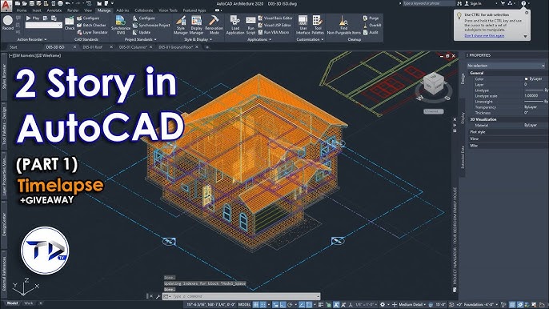
Task: Toggle 2D object snap in status bar
Action: click(x=309, y=305)
